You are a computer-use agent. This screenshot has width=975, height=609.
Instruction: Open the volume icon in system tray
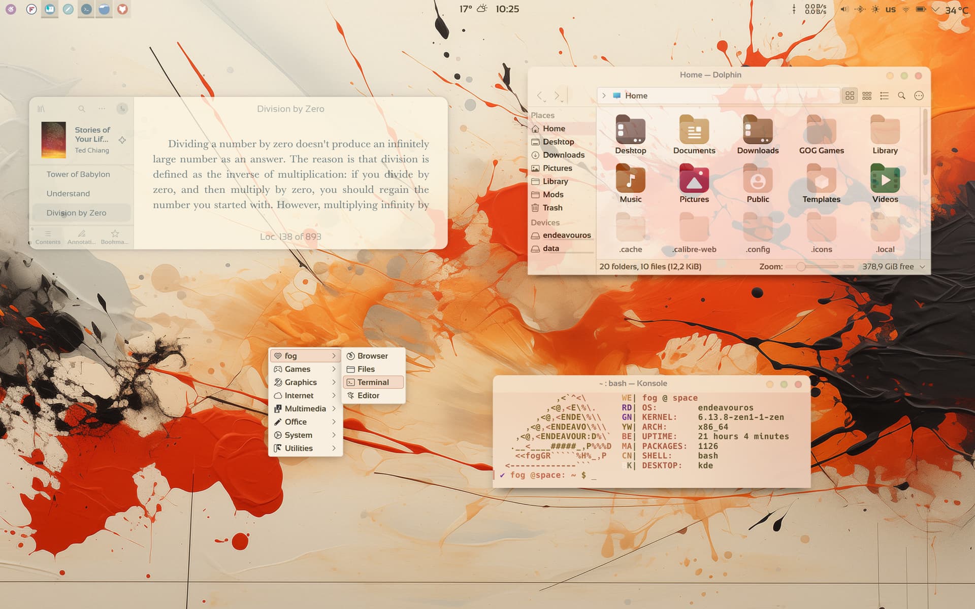[844, 9]
